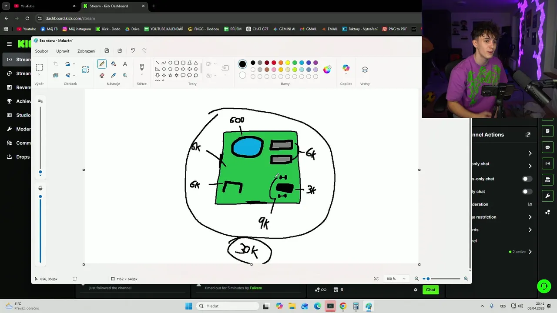
Task: Click the green Chat button
Action: point(430,290)
